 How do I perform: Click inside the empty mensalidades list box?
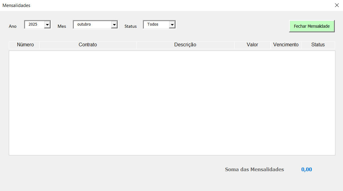point(172,103)
